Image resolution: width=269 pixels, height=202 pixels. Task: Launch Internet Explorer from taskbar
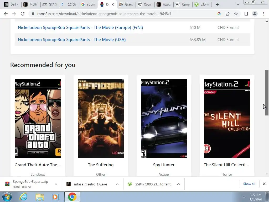pyautogui.click(x=23, y=197)
